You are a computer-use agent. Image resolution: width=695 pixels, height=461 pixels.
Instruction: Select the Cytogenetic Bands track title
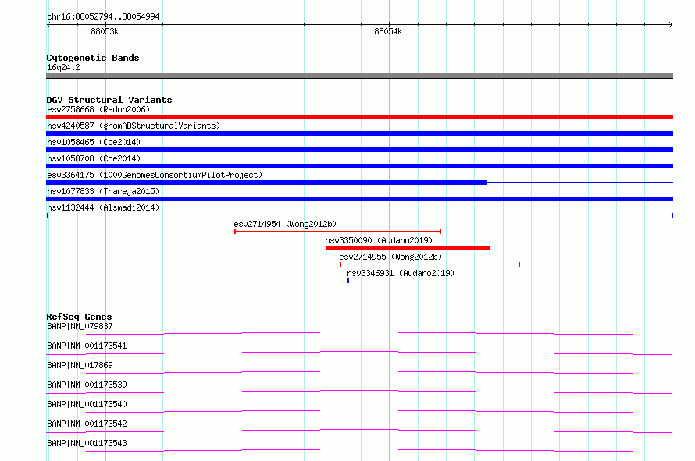click(93, 58)
